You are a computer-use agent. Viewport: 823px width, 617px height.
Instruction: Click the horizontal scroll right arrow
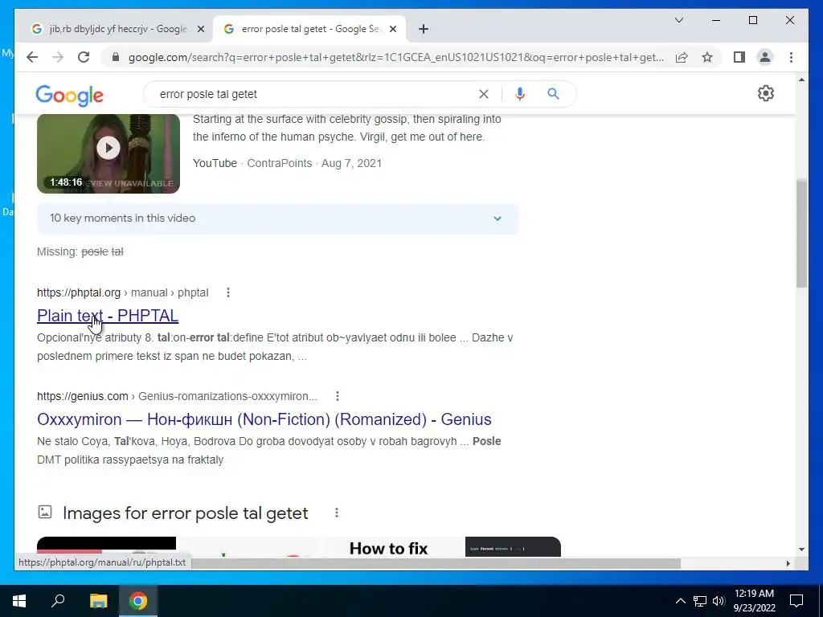coord(788,563)
